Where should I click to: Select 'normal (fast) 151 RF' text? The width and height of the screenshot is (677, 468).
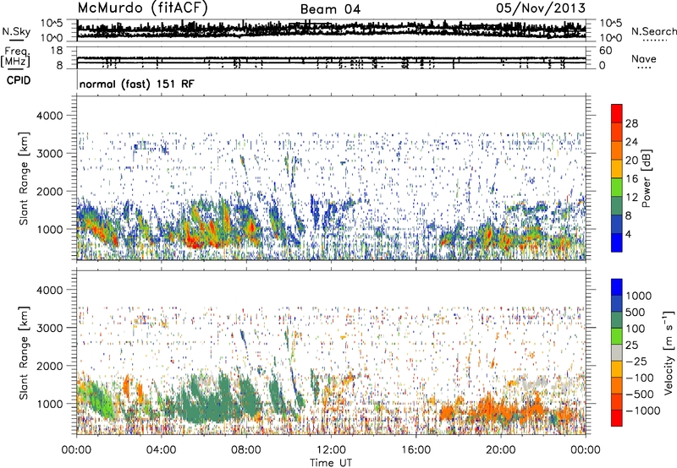(137, 84)
